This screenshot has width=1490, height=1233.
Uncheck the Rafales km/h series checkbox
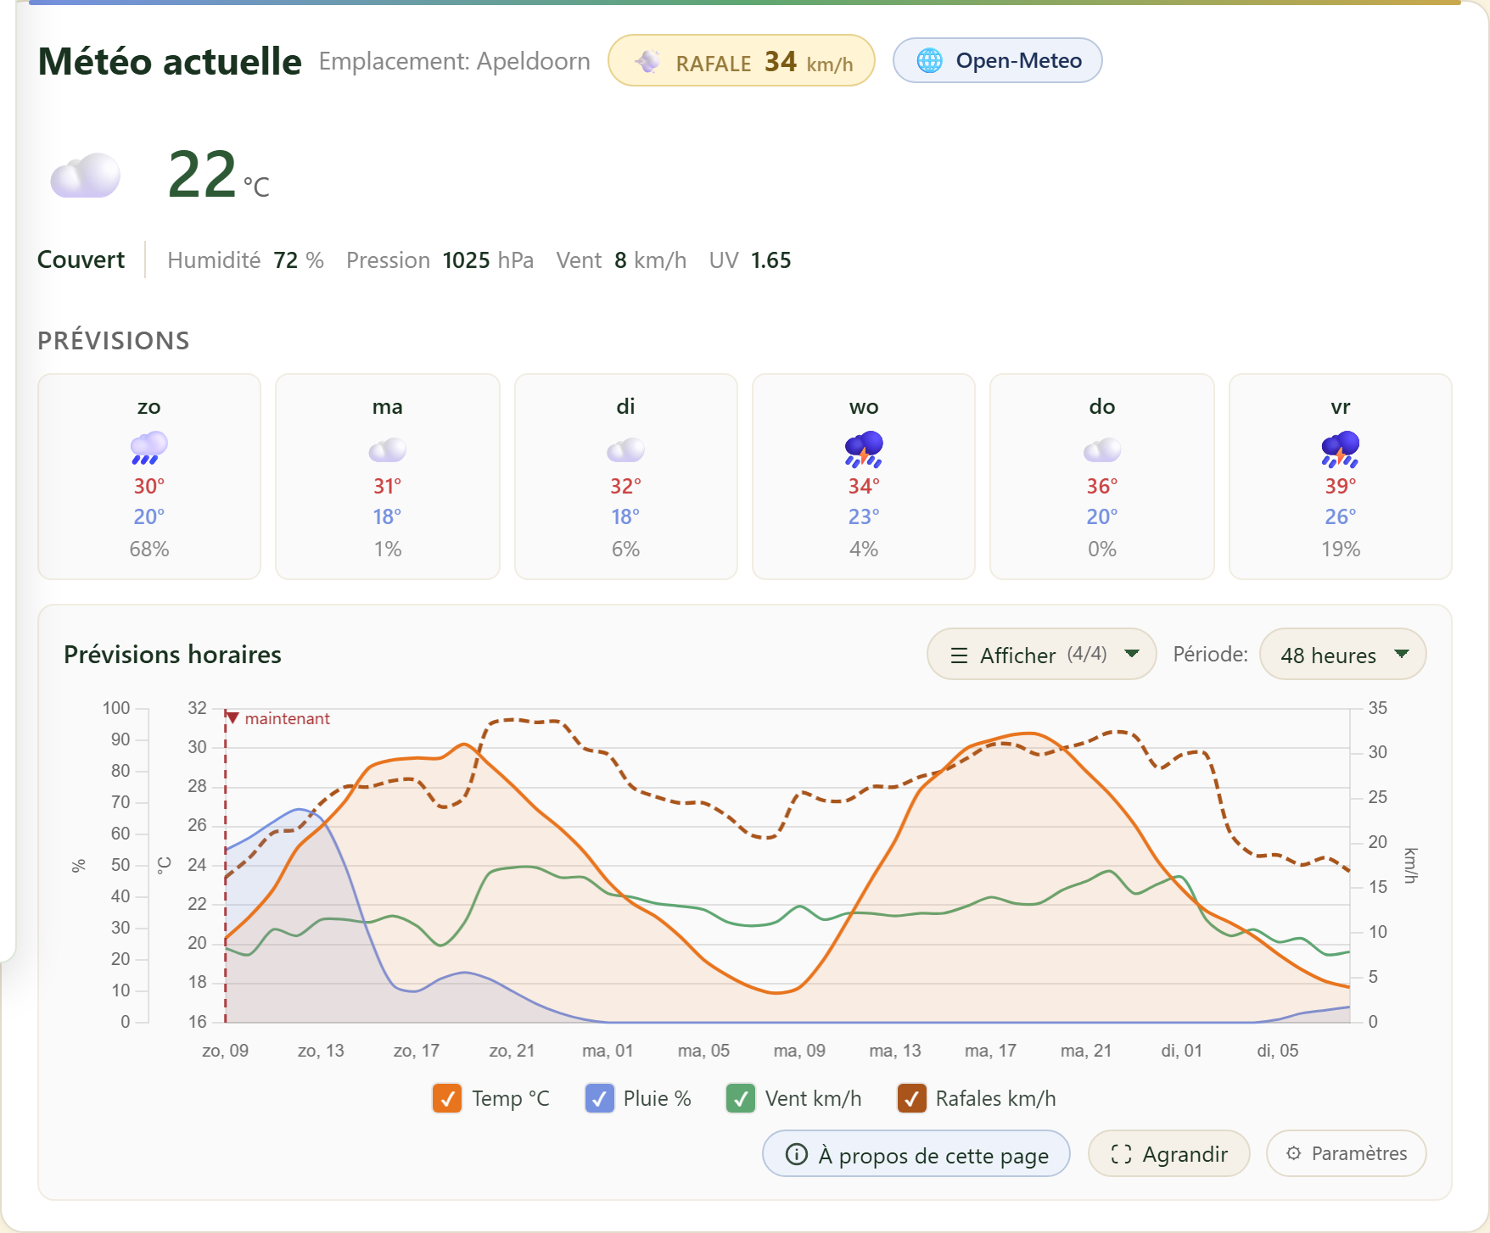(x=912, y=1098)
